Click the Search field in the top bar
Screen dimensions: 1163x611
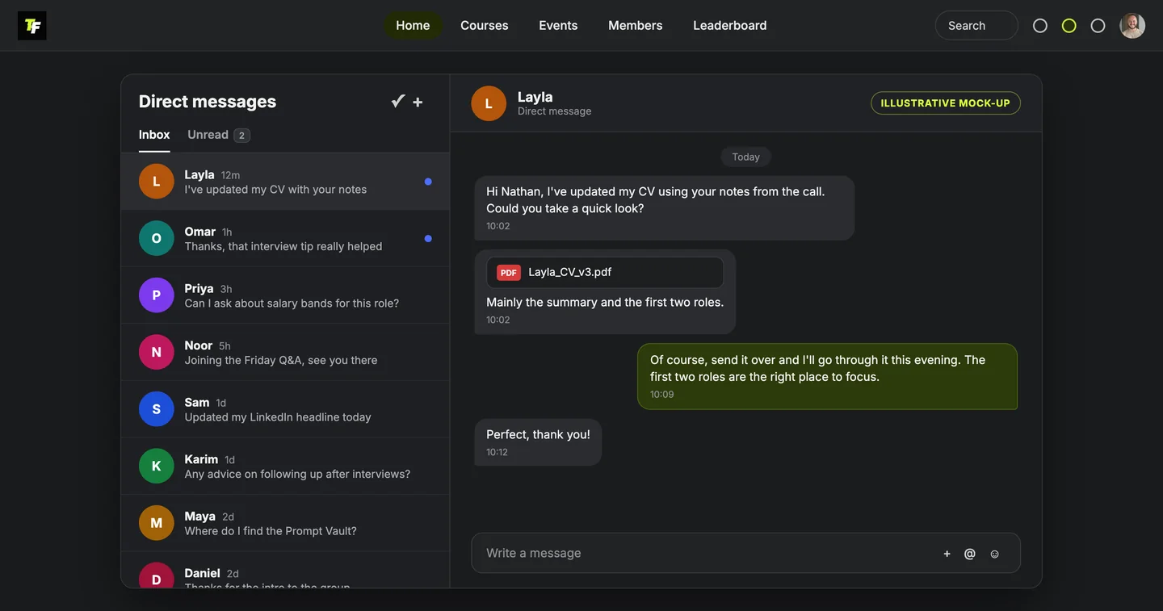point(976,26)
